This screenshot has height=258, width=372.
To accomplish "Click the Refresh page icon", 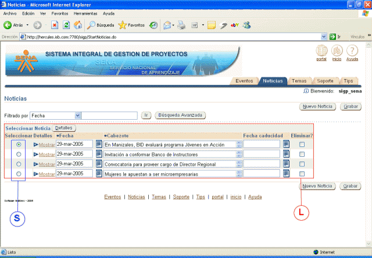I will click(x=66, y=25).
